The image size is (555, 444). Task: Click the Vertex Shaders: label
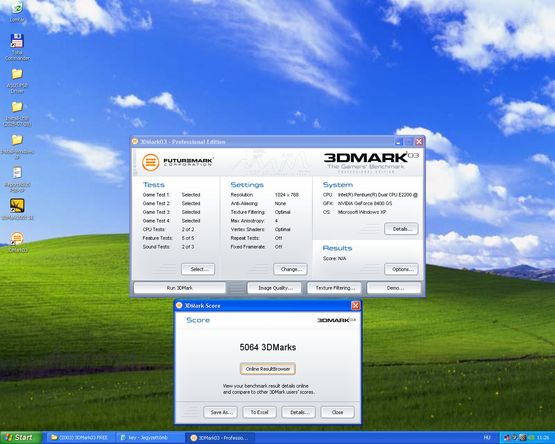coord(248,229)
